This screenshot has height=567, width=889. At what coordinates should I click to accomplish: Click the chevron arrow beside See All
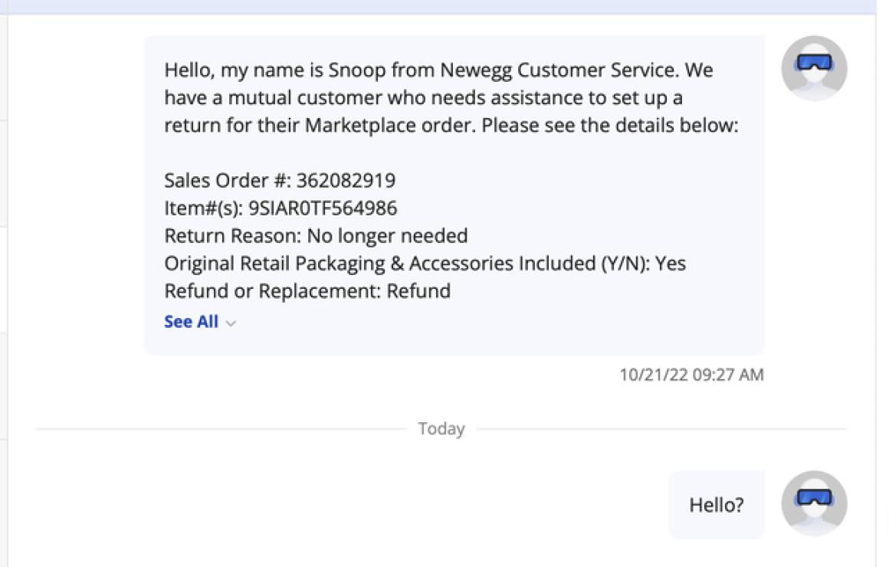click(230, 323)
